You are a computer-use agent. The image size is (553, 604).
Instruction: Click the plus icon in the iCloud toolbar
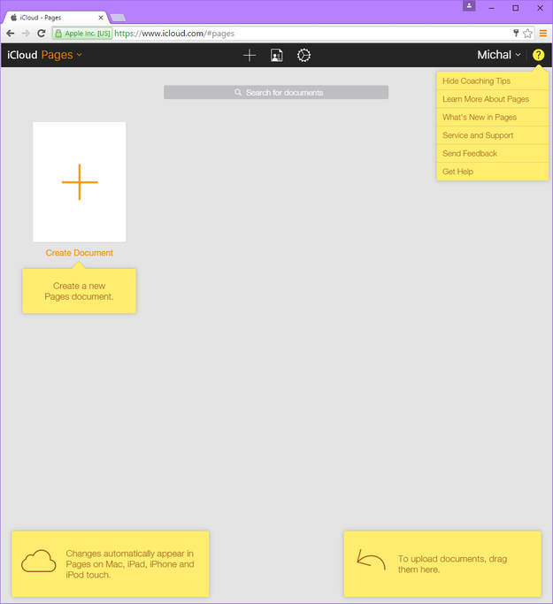(250, 55)
